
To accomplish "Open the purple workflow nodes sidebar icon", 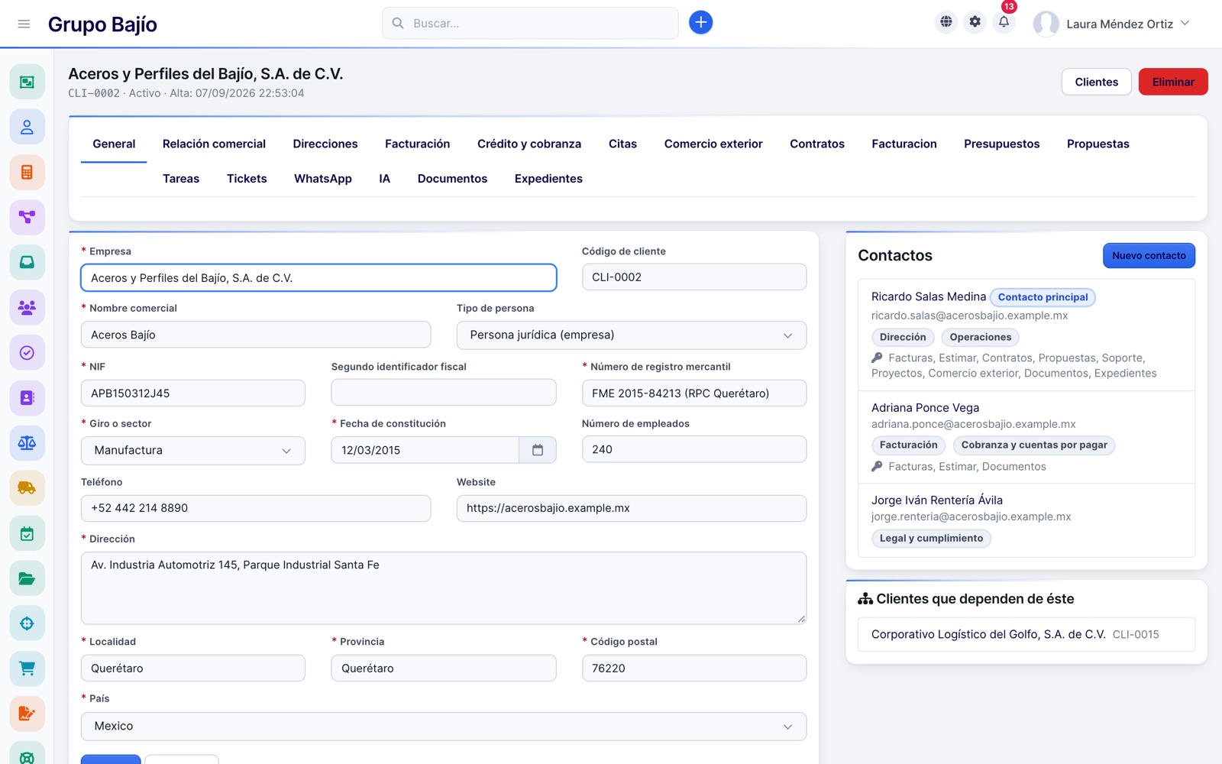I will click(x=27, y=217).
